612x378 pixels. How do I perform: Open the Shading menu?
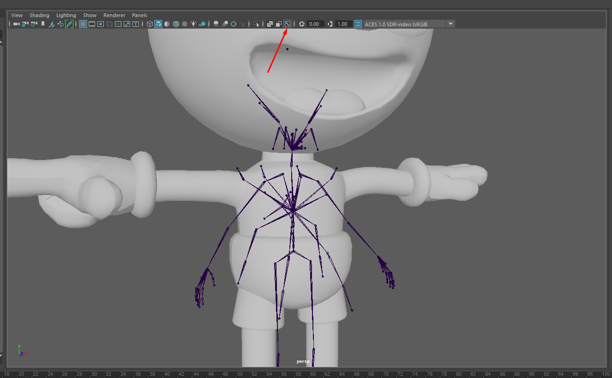coord(39,15)
